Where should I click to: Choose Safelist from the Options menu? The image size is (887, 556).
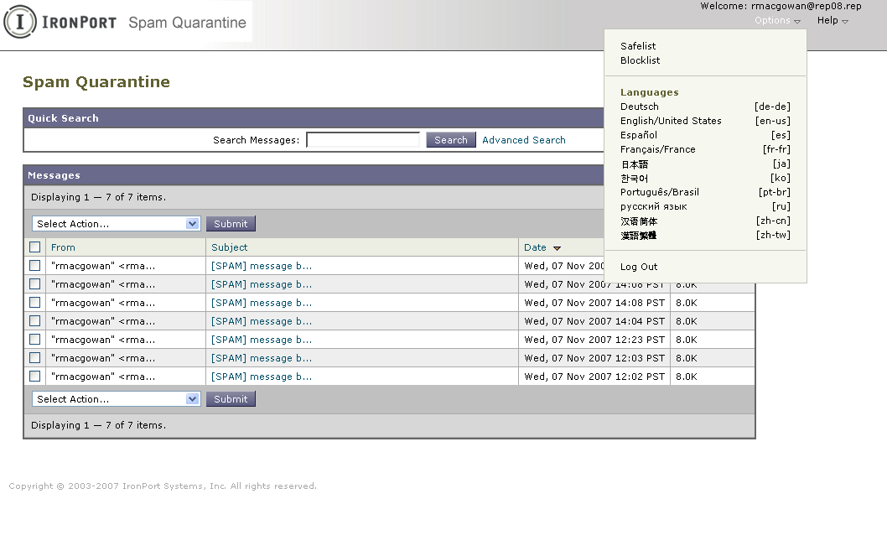638,46
